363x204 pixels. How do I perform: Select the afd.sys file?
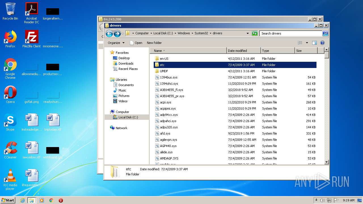165,133
